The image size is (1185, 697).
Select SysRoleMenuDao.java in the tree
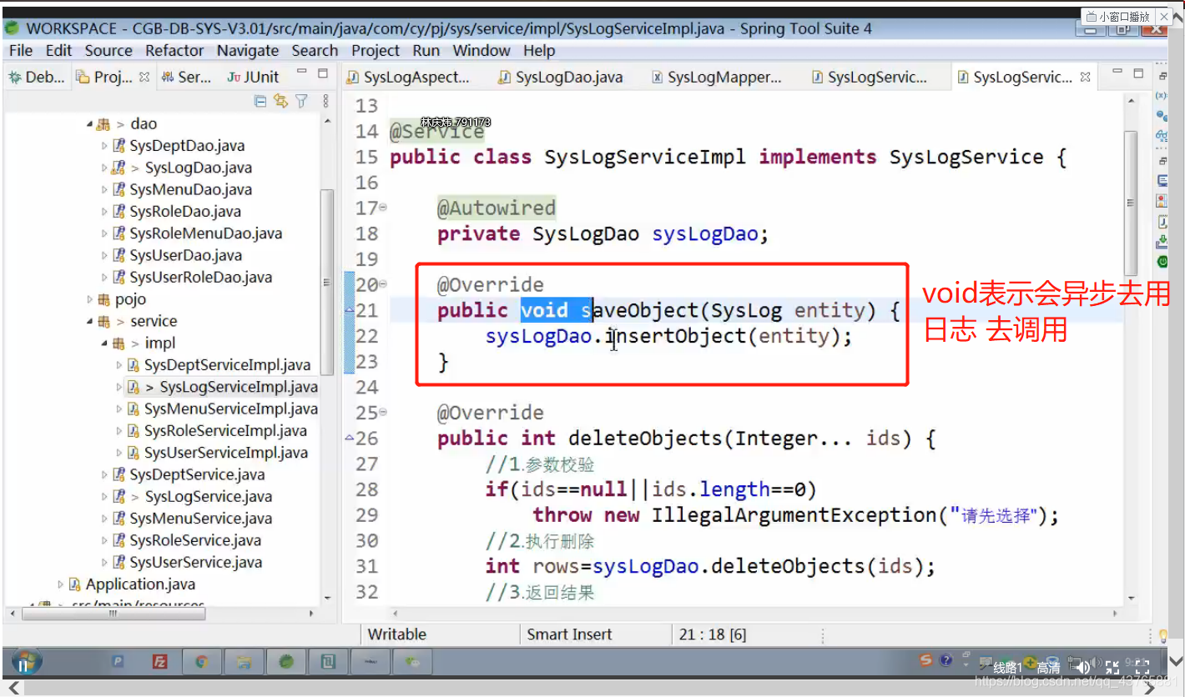205,233
